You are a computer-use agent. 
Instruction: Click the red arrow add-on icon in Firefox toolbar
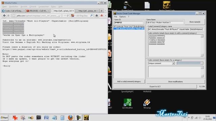click(x=102, y=16)
